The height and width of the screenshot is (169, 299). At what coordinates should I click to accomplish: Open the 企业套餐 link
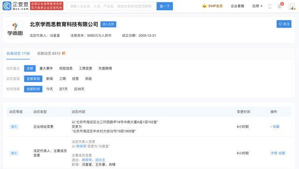(x=237, y=6)
